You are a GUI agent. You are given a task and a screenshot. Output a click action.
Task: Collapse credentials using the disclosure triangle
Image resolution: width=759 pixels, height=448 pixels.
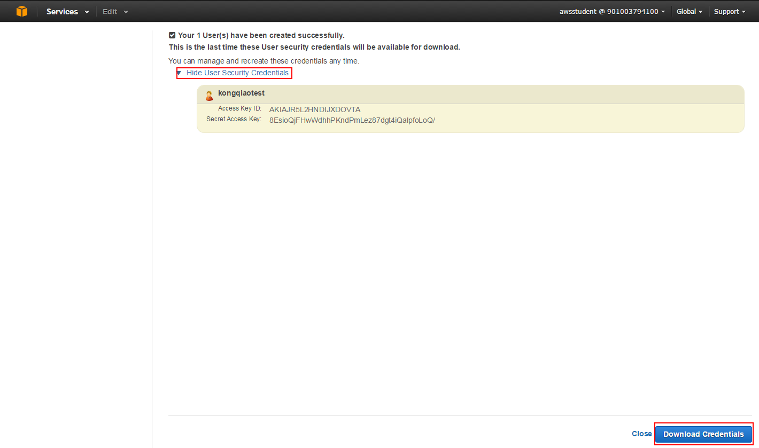coord(180,73)
